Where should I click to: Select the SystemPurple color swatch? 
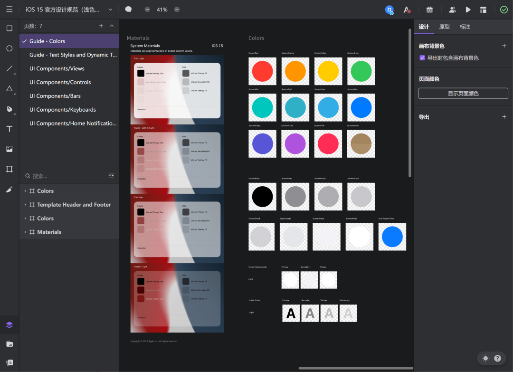295,143
